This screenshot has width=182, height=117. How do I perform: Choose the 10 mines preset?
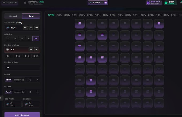[x=36, y=56]
